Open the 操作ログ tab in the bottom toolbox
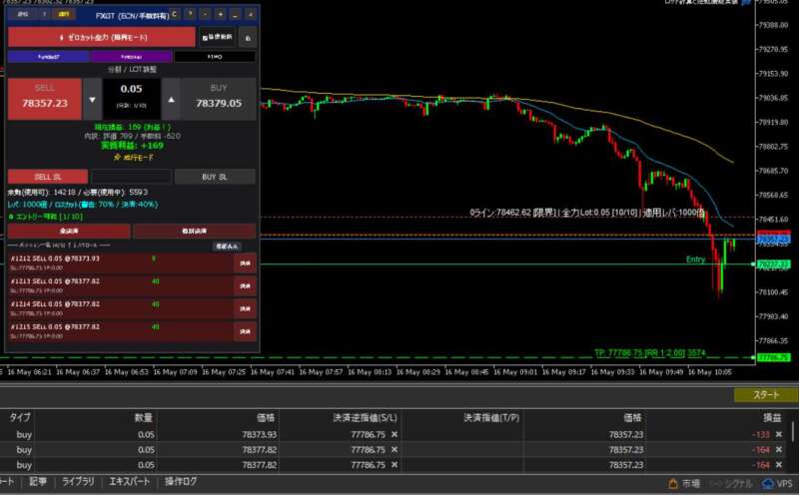 (181, 481)
